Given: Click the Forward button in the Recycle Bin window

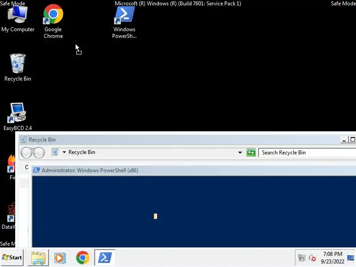Looking at the screenshot, I should pyautogui.click(x=39, y=153).
